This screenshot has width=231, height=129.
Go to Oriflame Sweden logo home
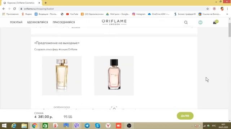(x=114, y=22)
